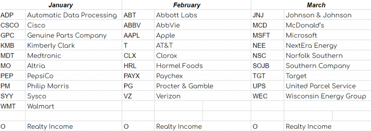The height and width of the screenshot is (131, 371).
Task: Select the Procter & Gamble cell
Action: [x=203, y=86]
